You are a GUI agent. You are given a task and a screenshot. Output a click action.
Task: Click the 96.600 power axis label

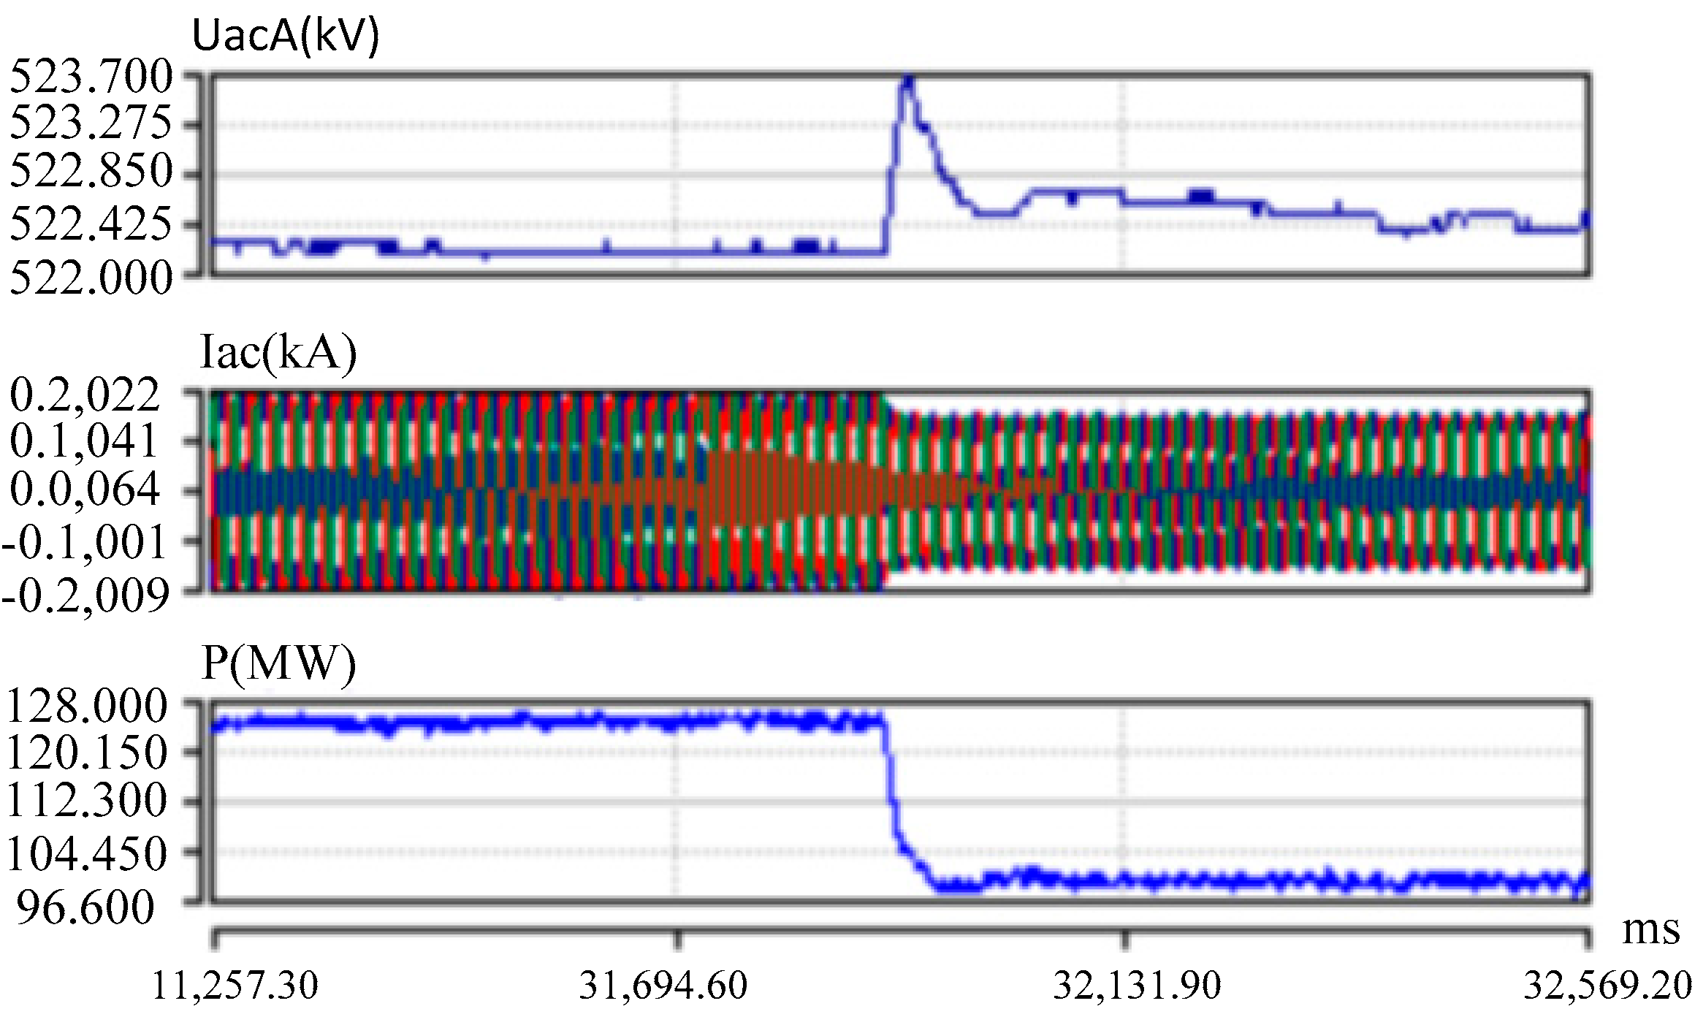[85, 907]
